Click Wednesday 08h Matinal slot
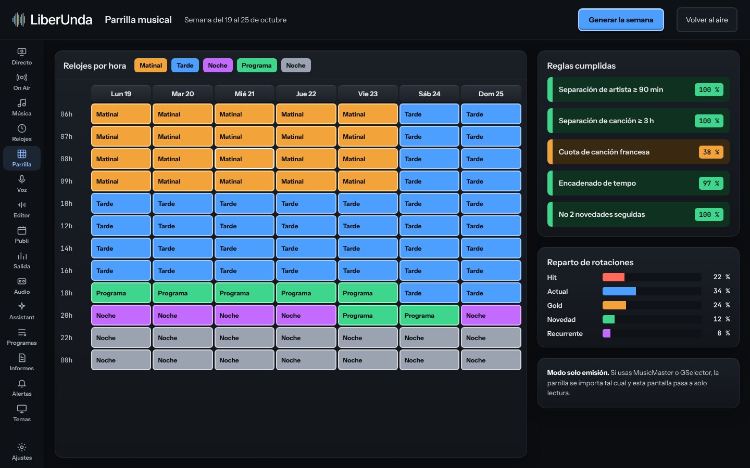 244,159
